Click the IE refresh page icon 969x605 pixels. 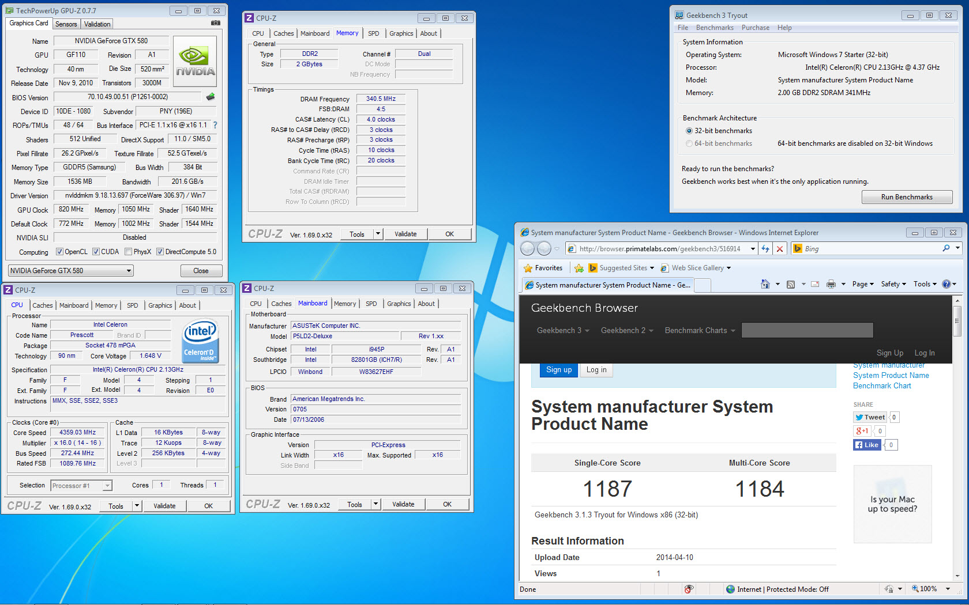pyautogui.click(x=765, y=248)
